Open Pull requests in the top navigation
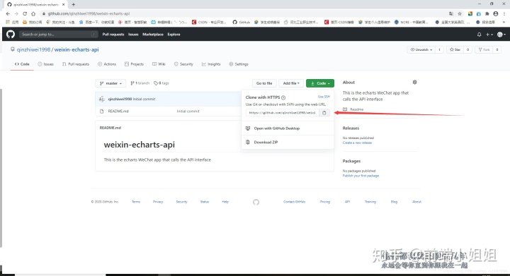Image resolution: width=510 pixels, height=276 pixels. click(x=113, y=35)
